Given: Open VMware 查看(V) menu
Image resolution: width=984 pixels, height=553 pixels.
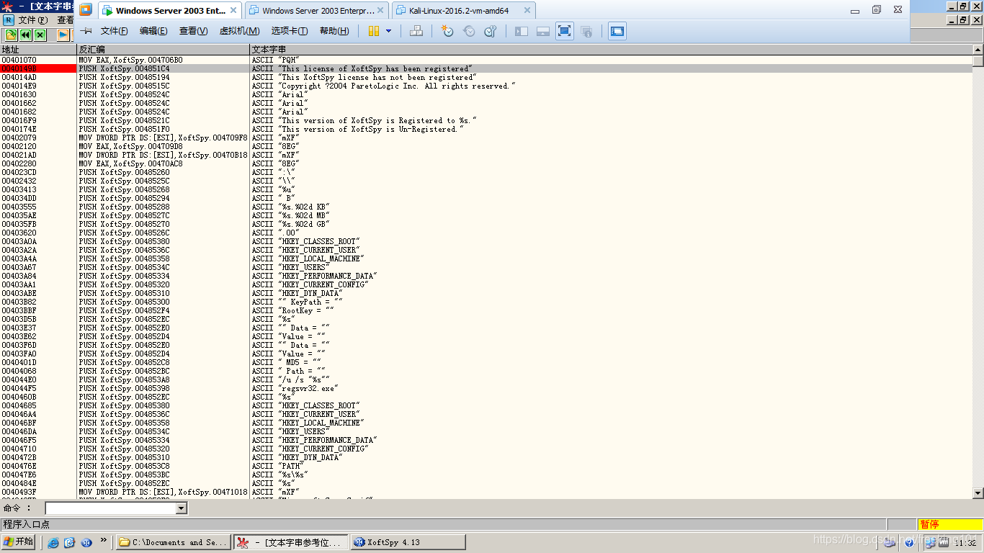Looking at the screenshot, I should pos(193,31).
